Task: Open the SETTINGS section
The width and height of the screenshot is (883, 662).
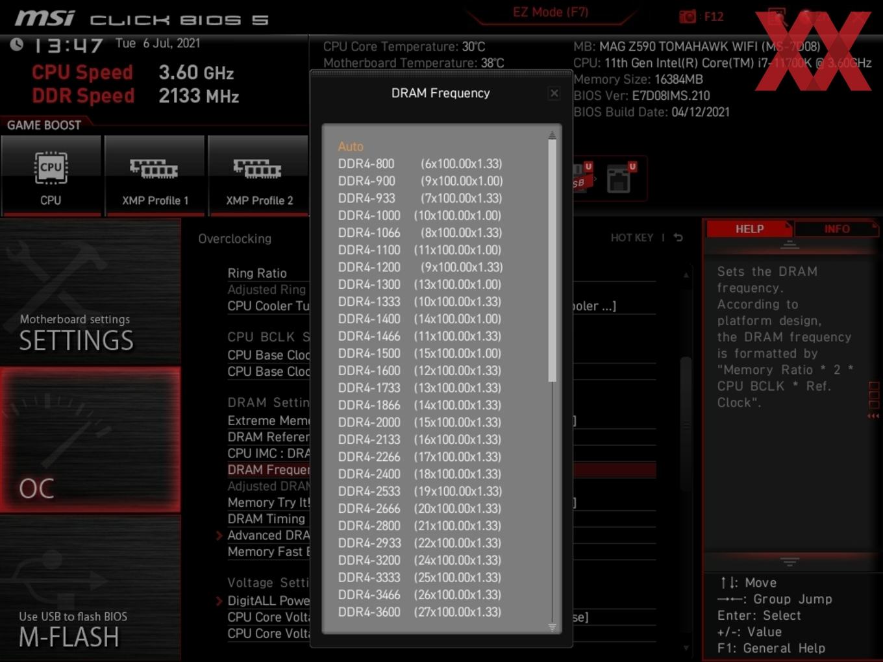Action: pyautogui.click(x=90, y=292)
